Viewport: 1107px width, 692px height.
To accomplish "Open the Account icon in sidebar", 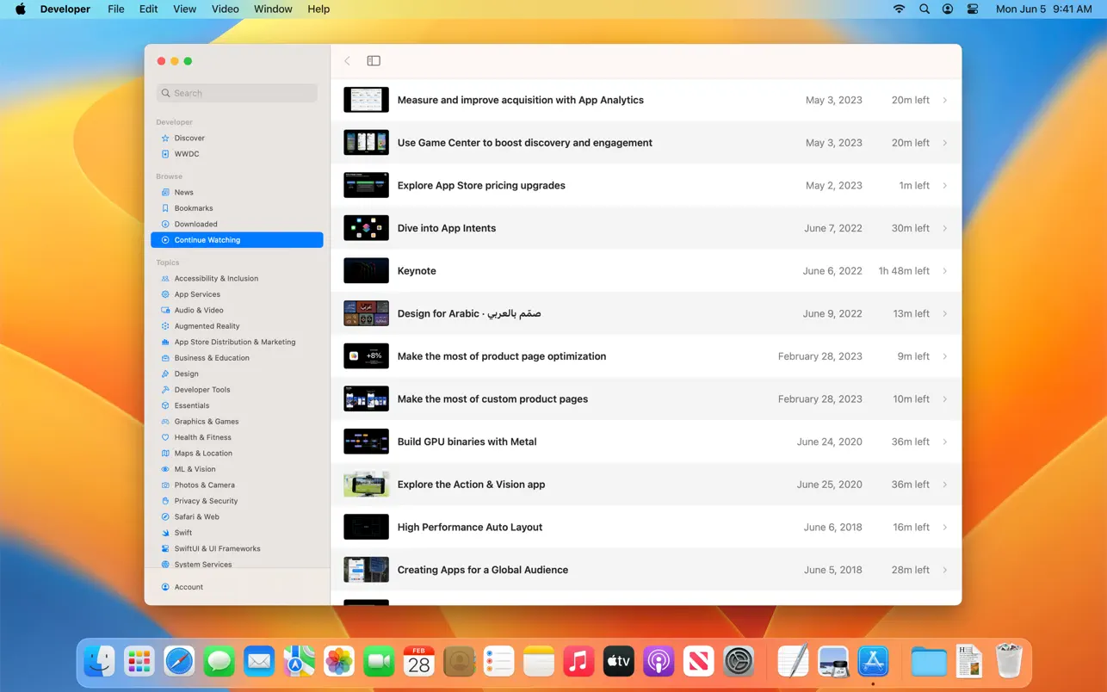I will coord(165,587).
